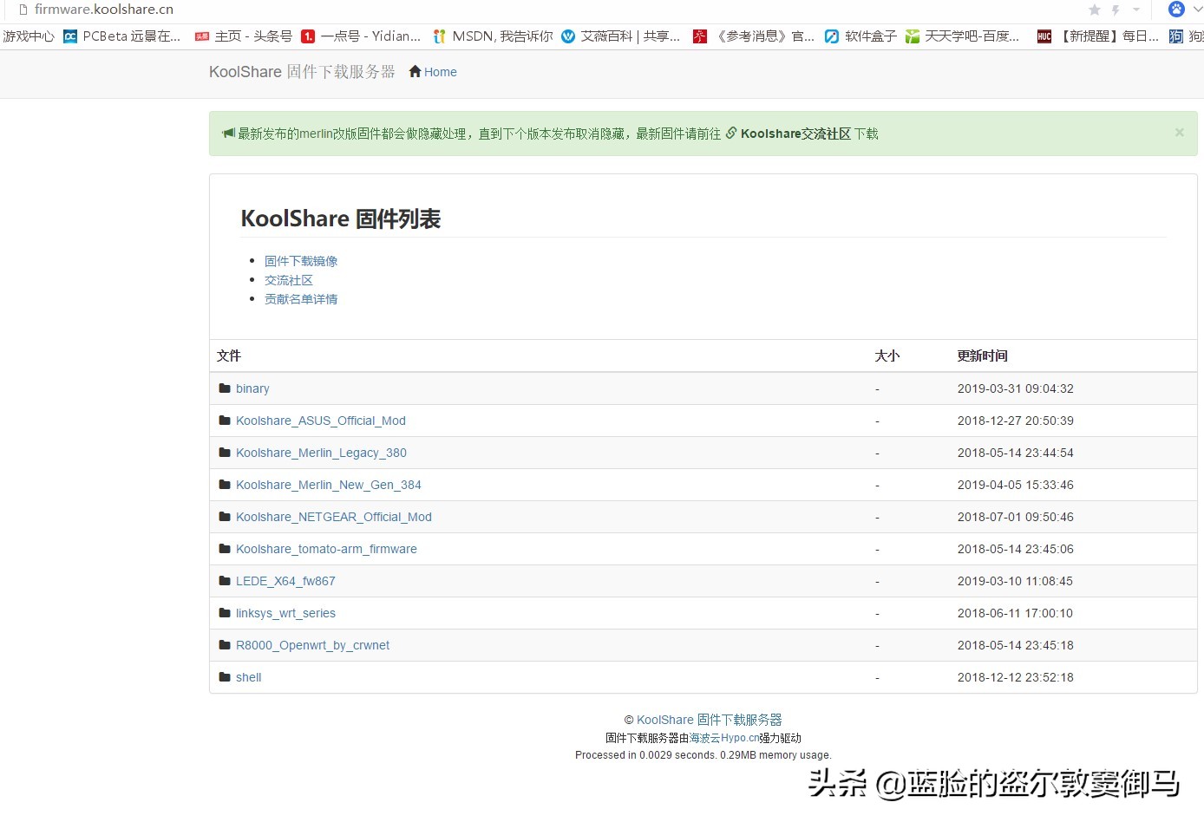
Task: Bookmark this page with the star icon
Action: tap(1095, 10)
